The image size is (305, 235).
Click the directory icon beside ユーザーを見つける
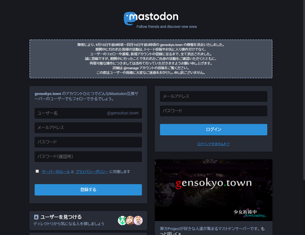coord(36,217)
